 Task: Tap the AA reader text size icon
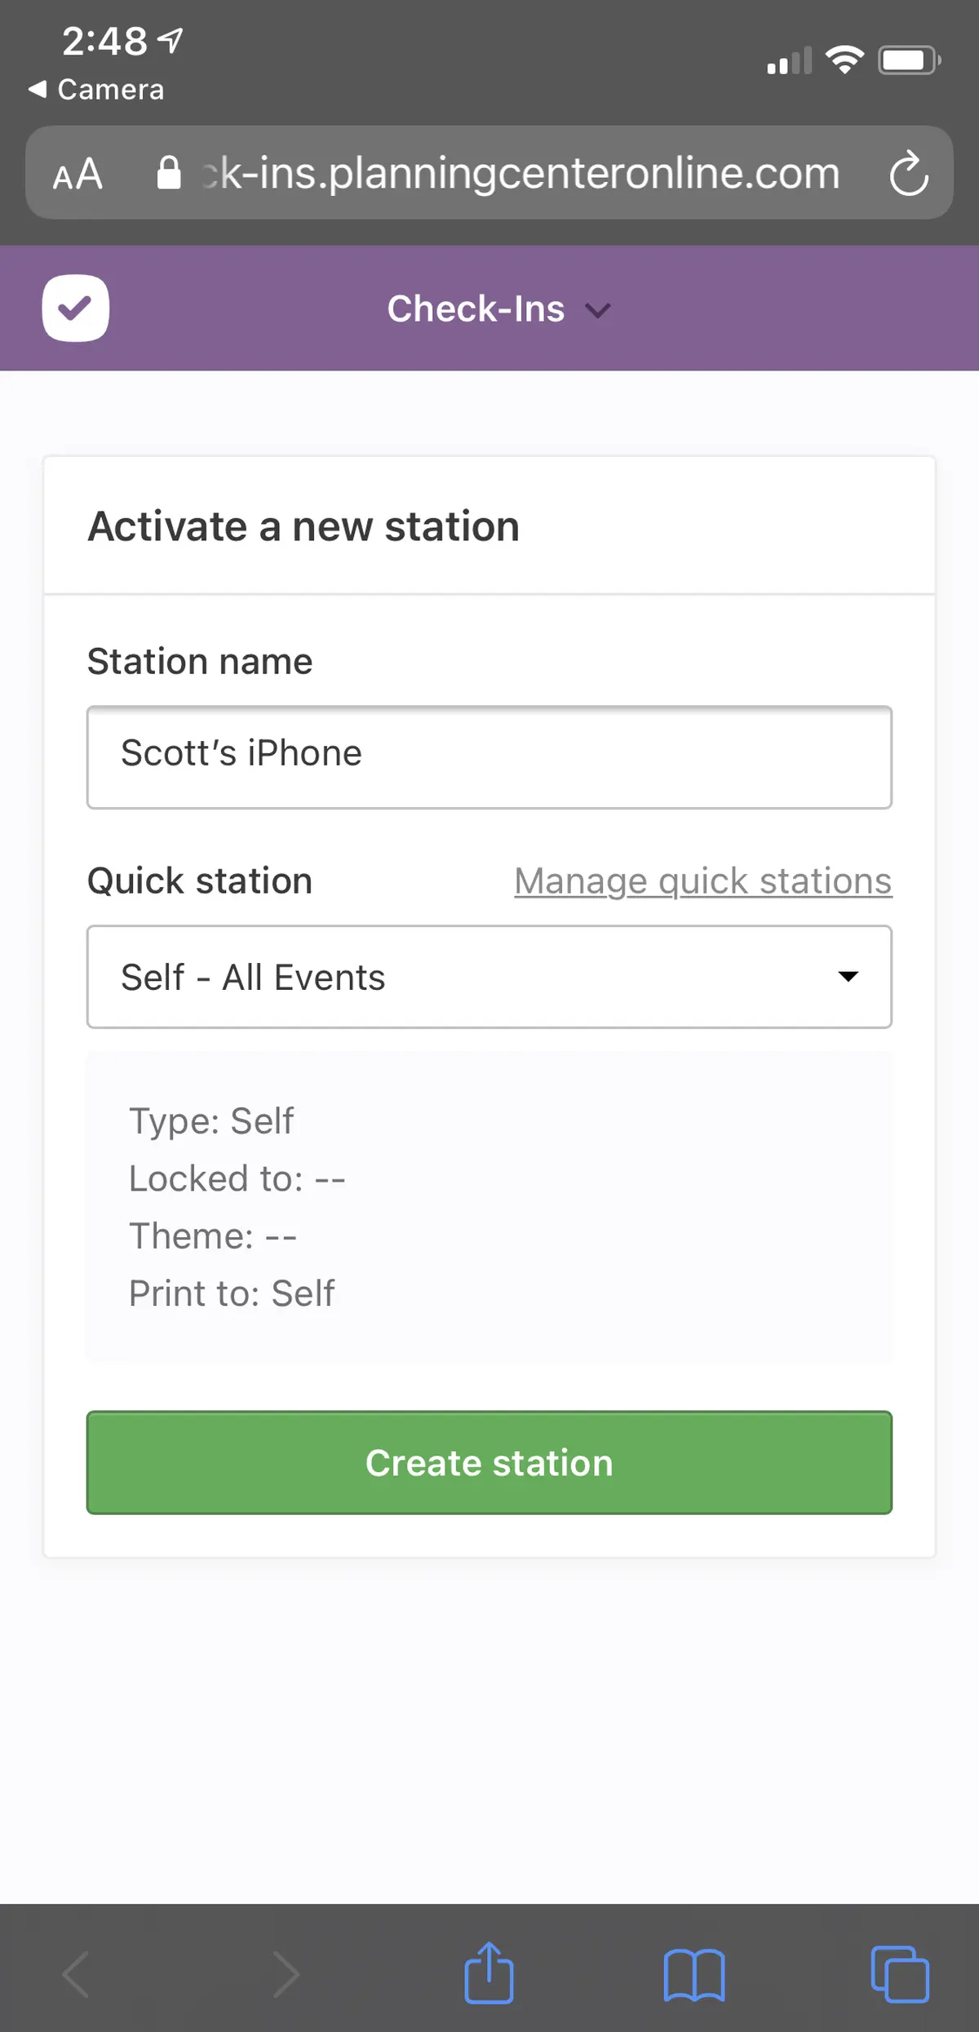[78, 174]
